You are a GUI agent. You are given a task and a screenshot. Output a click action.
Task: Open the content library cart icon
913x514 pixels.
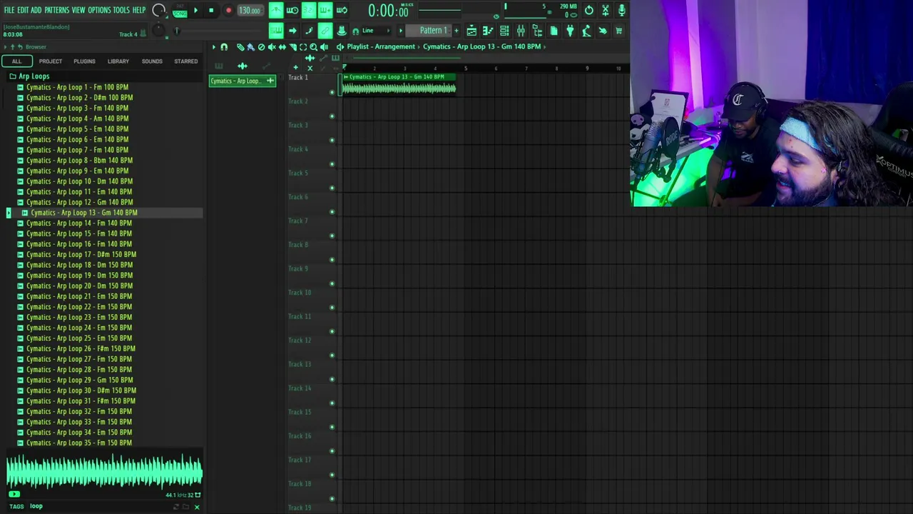(x=619, y=31)
